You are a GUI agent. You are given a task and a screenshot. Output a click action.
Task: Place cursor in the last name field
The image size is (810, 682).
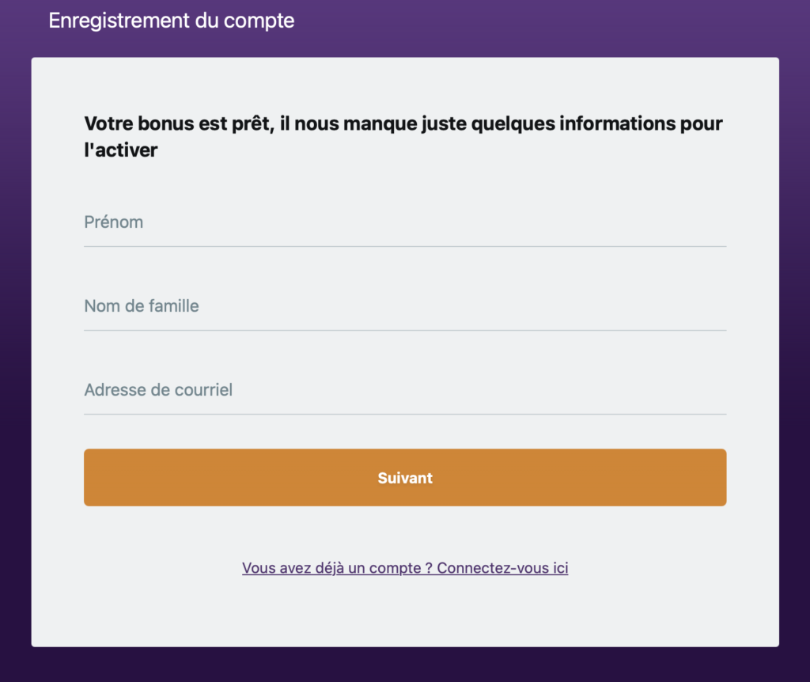pos(405,306)
